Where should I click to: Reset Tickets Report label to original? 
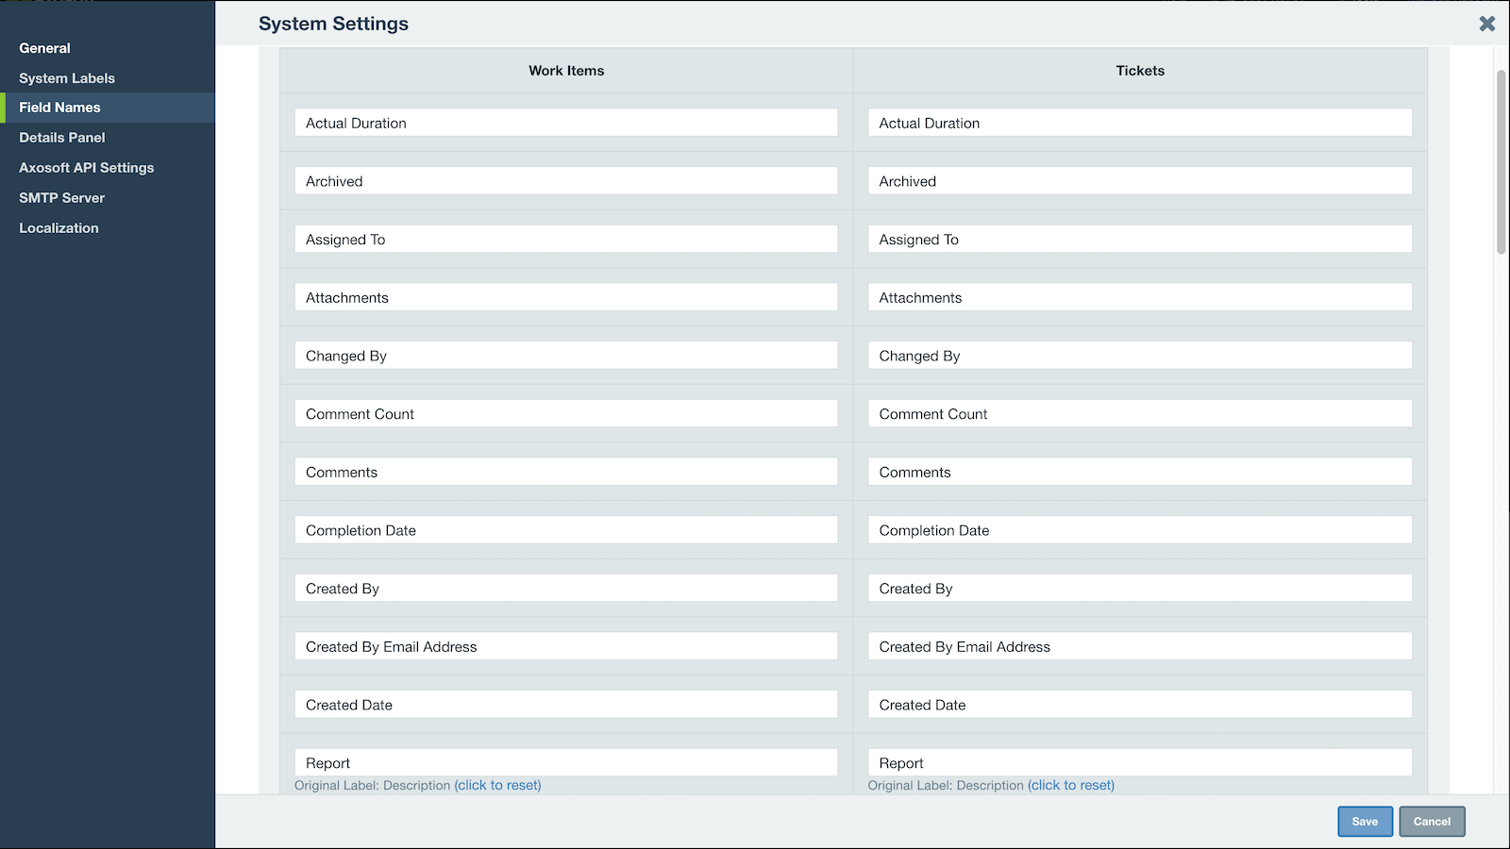pyautogui.click(x=1070, y=786)
